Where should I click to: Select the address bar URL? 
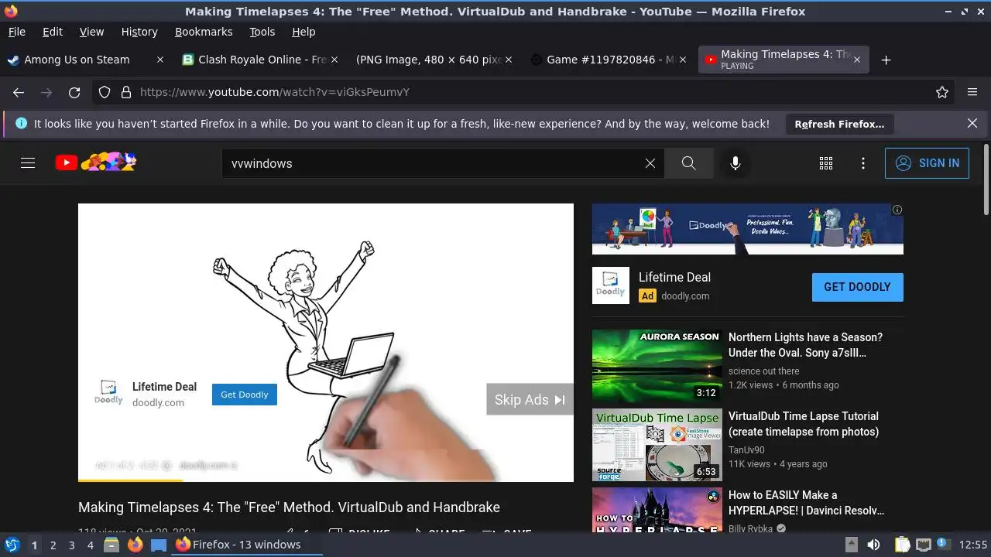(275, 92)
